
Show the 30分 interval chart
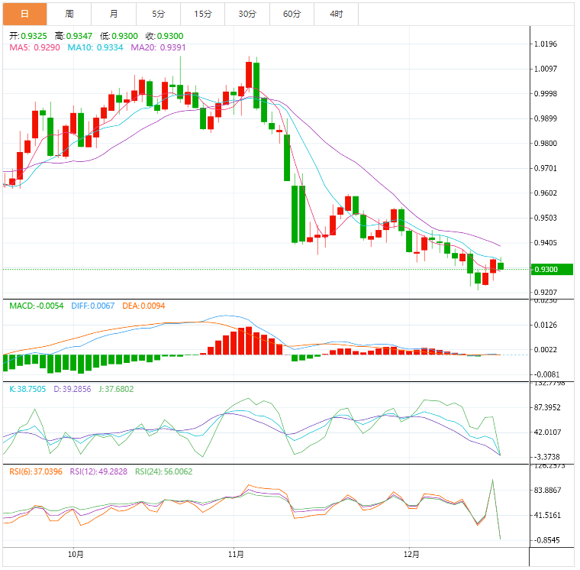pos(247,14)
